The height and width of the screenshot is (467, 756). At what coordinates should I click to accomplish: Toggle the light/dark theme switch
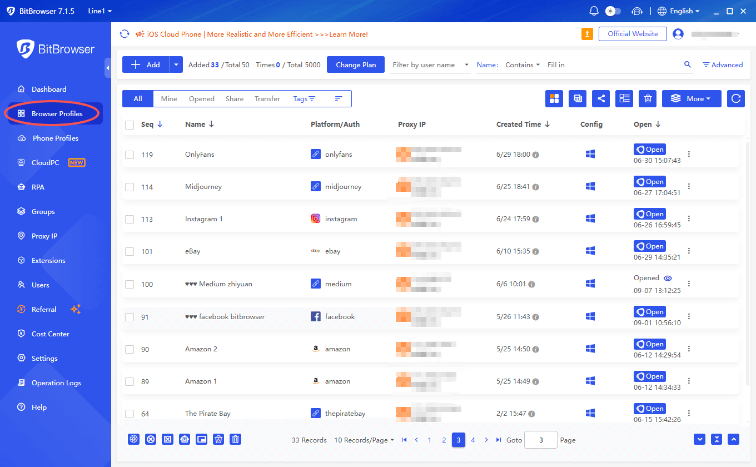[x=613, y=11]
